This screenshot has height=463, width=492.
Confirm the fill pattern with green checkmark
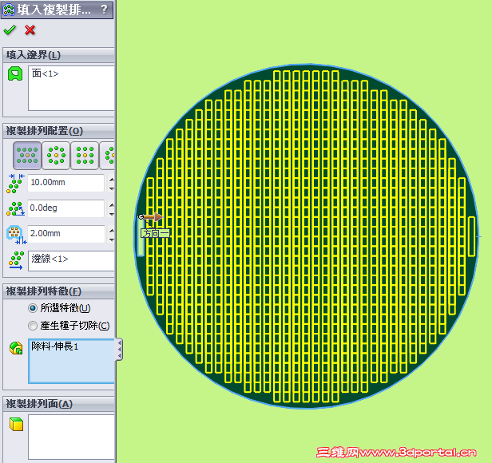[x=10, y=30]
